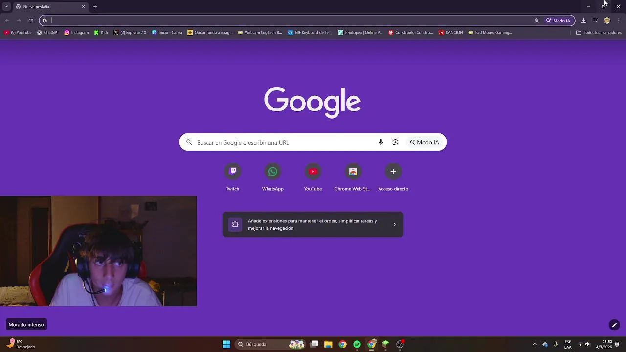Switch the ESP LAA keyboard language

(568, 344)
